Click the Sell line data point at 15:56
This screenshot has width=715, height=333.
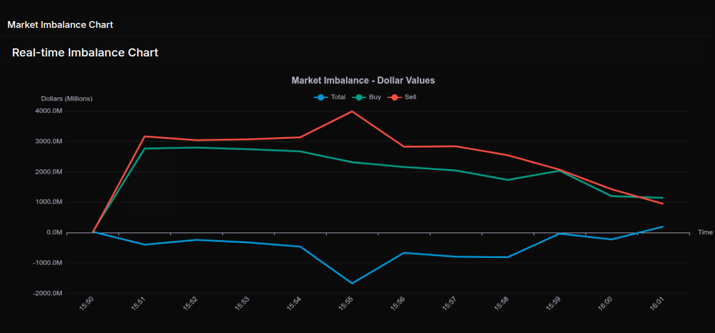click(x=404, y=146)
